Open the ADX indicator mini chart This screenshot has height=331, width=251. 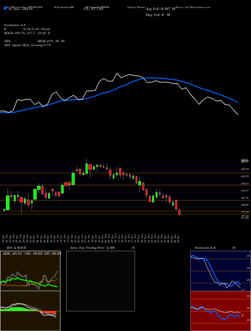point(30,271)
